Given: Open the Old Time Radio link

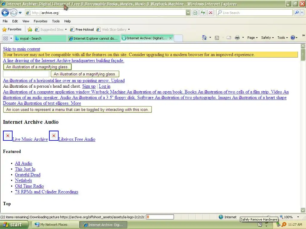Looking at the screenshot, I should pos(30,186).
